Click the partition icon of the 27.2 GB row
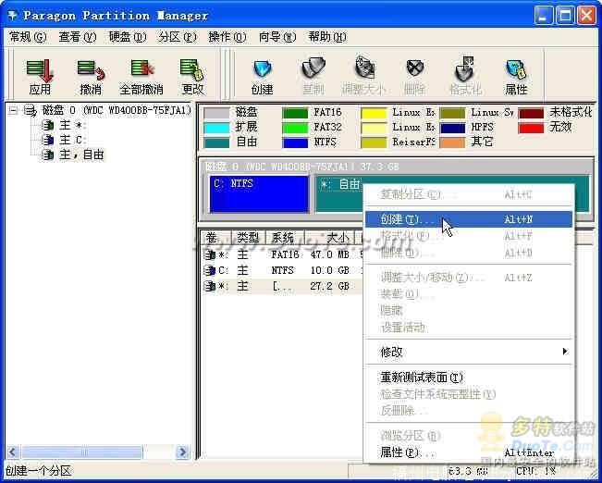 point(209,286)
